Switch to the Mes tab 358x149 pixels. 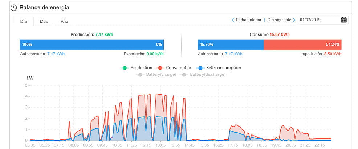click(x=44, y=21)
